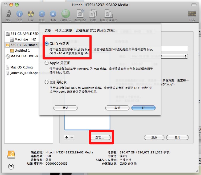Image resolution: width=201 pixels, height=175 pixels.
Task: Click the orange USB drive icon
Action: coord(11,154)
